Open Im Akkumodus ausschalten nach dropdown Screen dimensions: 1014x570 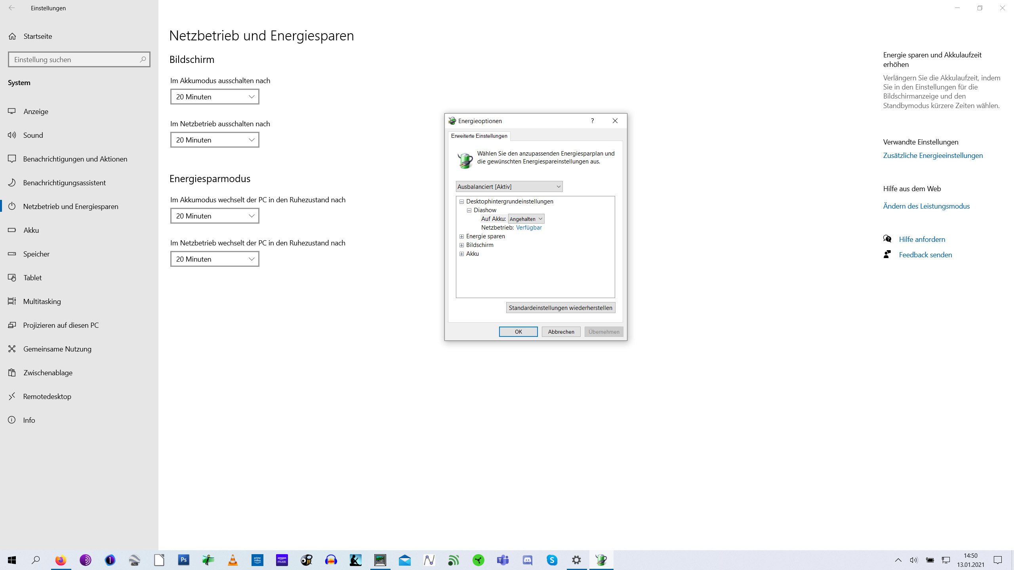pyautogui.click(x=215, y=97)
